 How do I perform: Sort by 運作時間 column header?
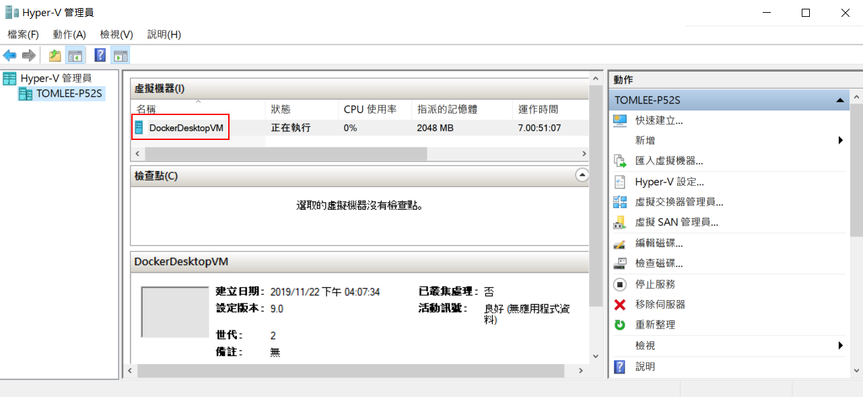551,109
